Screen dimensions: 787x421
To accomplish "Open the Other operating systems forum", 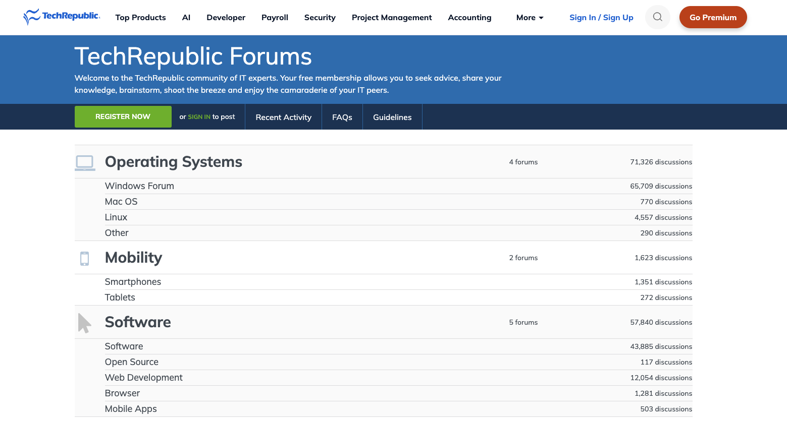I will [x=117, y=233].
